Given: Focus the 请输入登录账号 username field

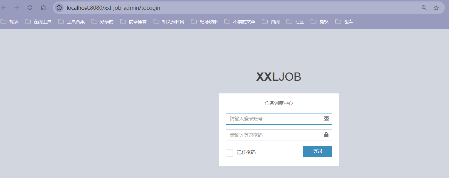Looking at the screenshot, I should pyautogui.click(x=279, y=119).
